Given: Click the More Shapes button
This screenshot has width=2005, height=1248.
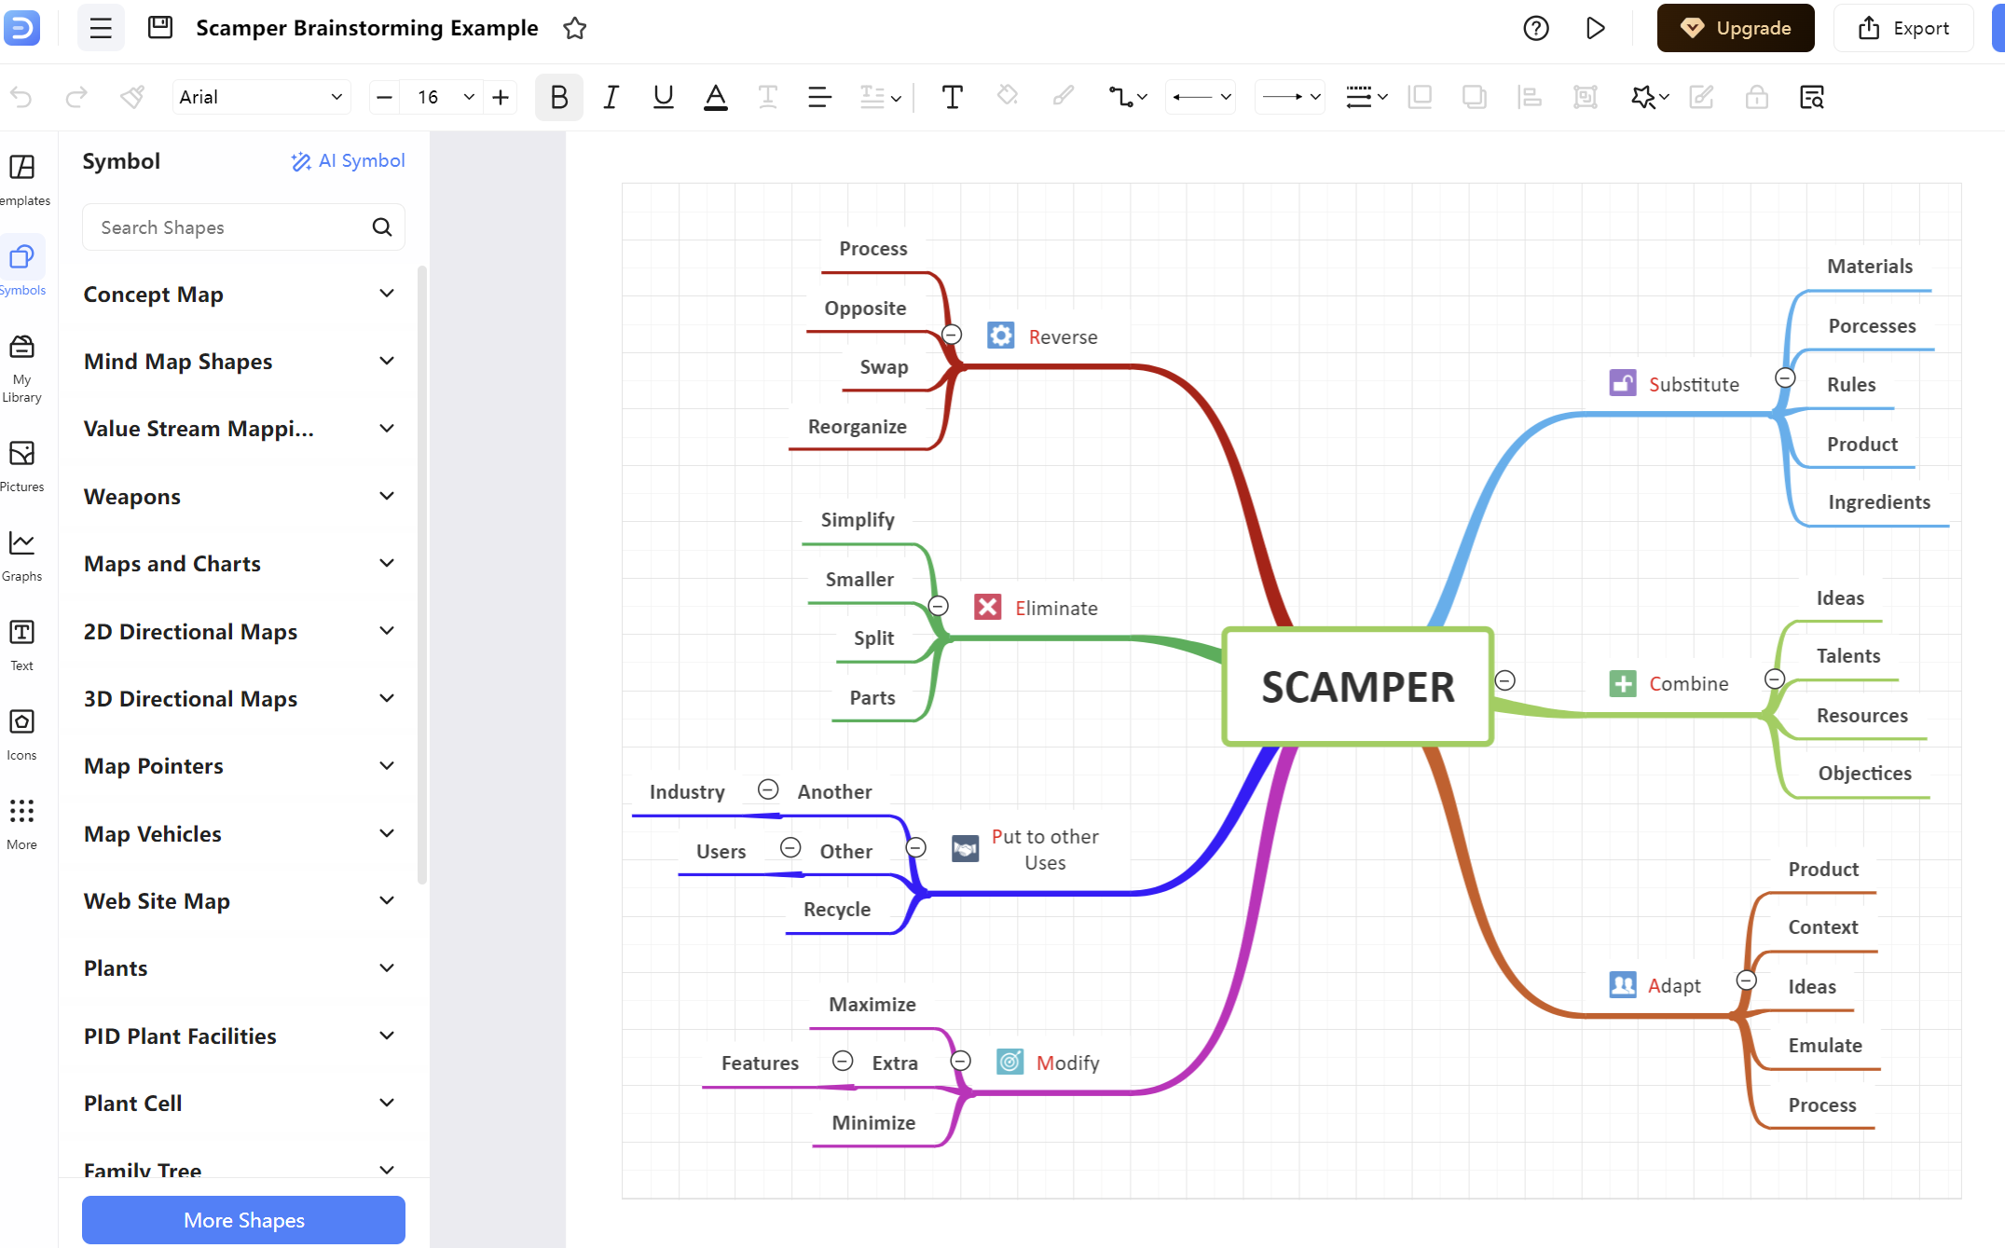Looking at the screenshot, I should 243,1220.
